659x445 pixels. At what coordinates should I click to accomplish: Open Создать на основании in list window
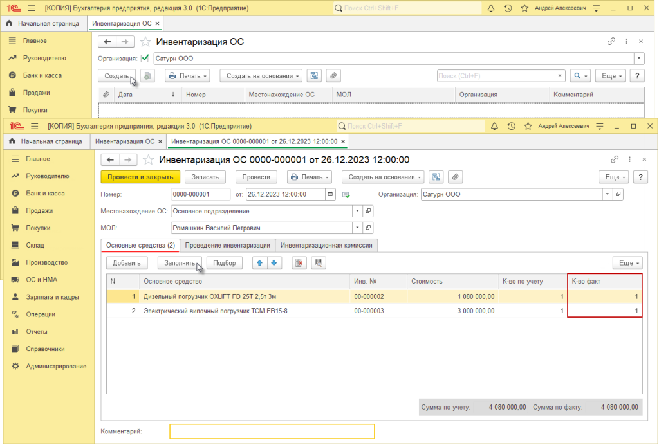tap(261, 76)
